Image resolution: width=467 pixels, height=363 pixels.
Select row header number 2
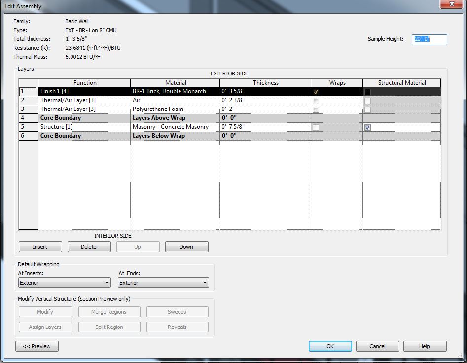click(x=28, y=100)
